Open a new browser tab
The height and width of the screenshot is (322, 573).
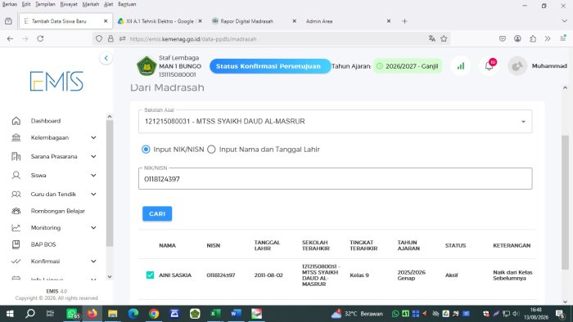(x=404, y=21)
